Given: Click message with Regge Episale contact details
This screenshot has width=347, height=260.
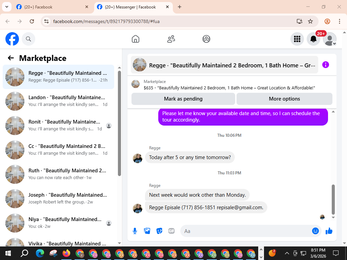Looking at the screenshot, I should [x=206, y=208].
